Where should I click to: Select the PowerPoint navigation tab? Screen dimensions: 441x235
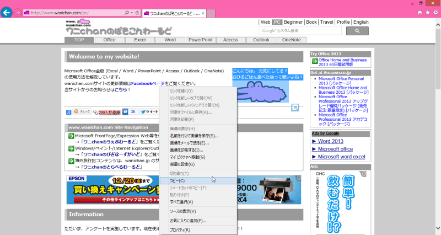[x=201, y=40]
